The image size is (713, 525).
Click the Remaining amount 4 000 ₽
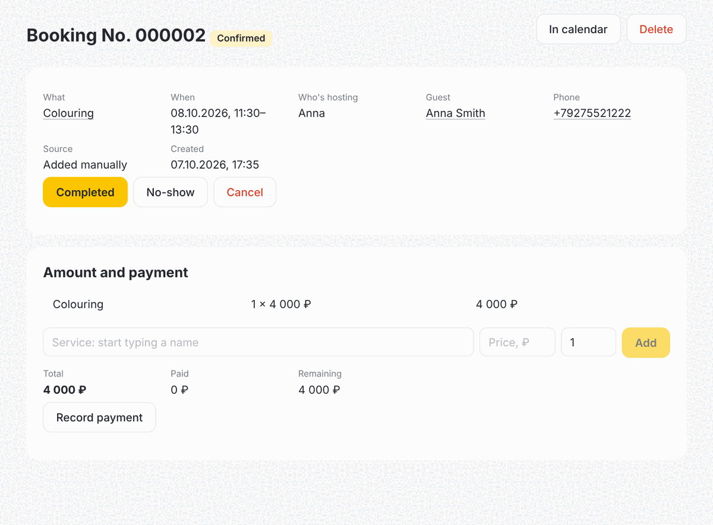pos(319,390)
